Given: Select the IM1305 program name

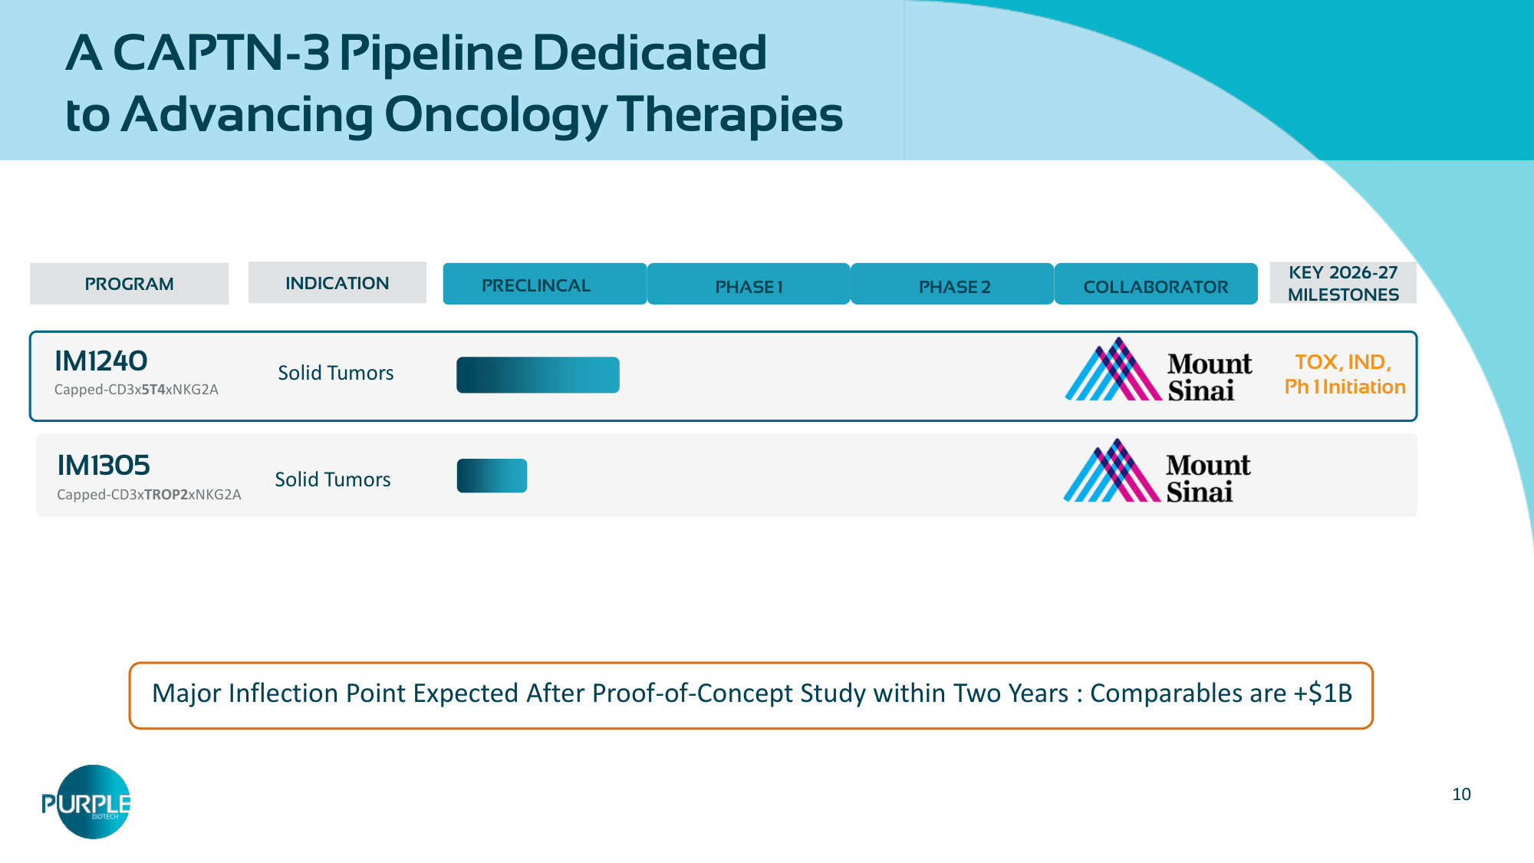Looking at the screenshot, I should pyautogui.click(x=104, y=465).
